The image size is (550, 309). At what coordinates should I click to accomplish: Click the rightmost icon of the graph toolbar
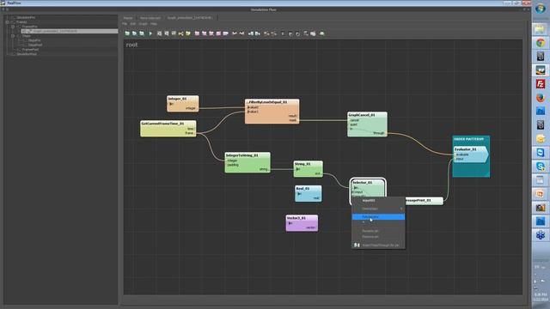coord(322,33)
